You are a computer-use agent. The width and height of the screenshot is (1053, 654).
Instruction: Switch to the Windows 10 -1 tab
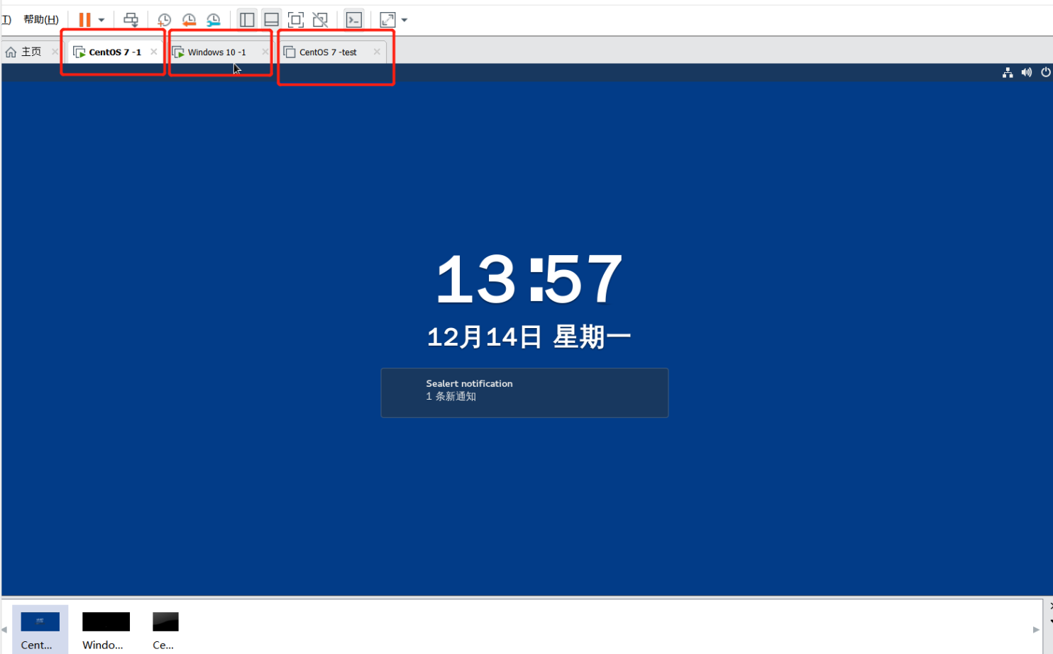(x=216, y=52)
